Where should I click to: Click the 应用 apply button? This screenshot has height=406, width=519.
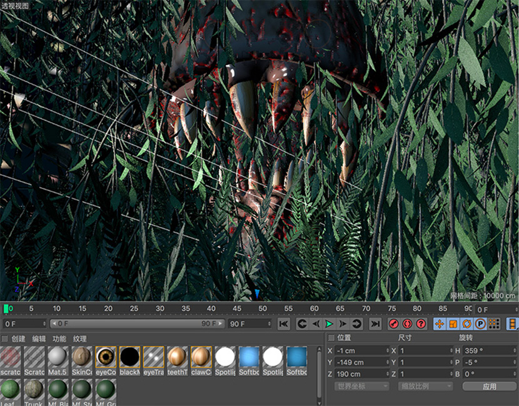tap(489, 386)
